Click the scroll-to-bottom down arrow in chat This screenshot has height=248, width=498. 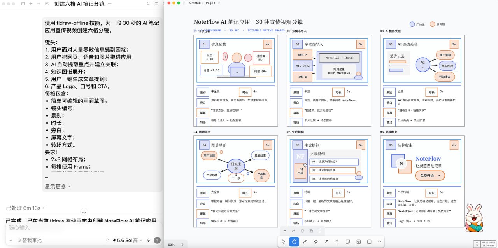[x=84, y=212]
